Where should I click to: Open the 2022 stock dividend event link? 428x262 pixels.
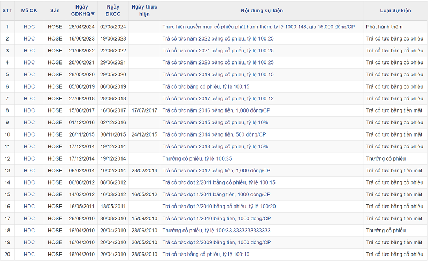click(218, 38)
